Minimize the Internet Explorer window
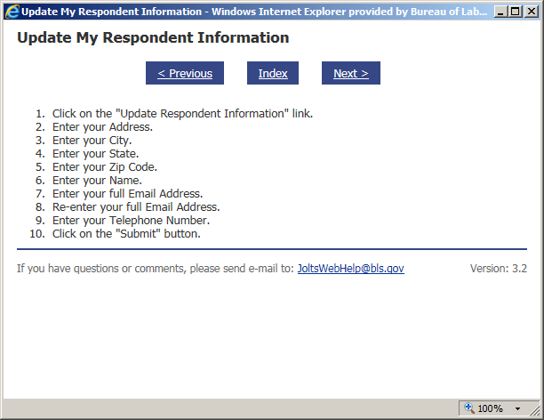Screen dimensions: 544x420 tap(500, 12)
